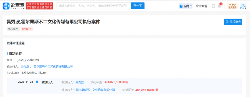Open 霍尔果斯不二文化传媒有限公司 link under 首次执行
Viewport: 250px width, 97px height.
tap(53, 66)
